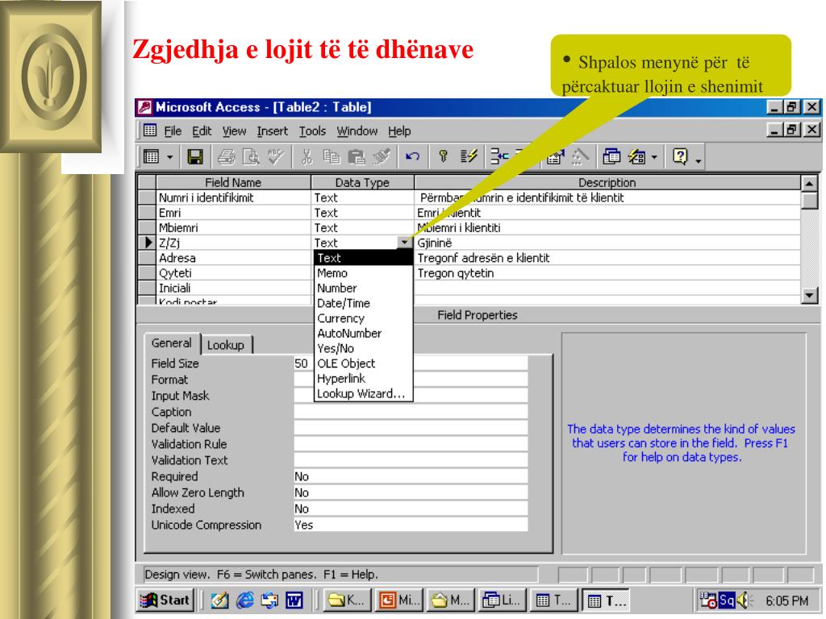This screenshot has width=826, height=619.
Task: Click the Required property value No
Action: pyautogui.click(x=411, y=476)
